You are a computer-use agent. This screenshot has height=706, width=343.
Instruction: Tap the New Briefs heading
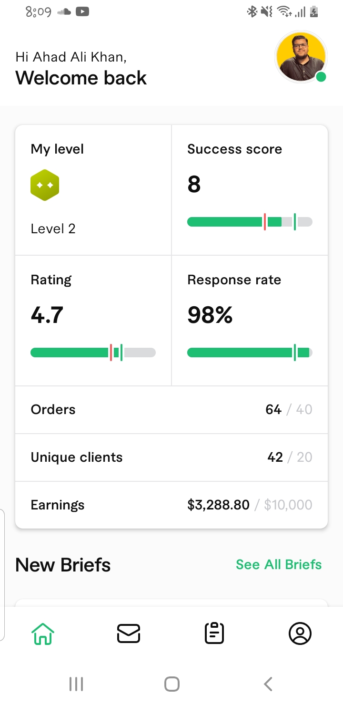coord(63,565)
